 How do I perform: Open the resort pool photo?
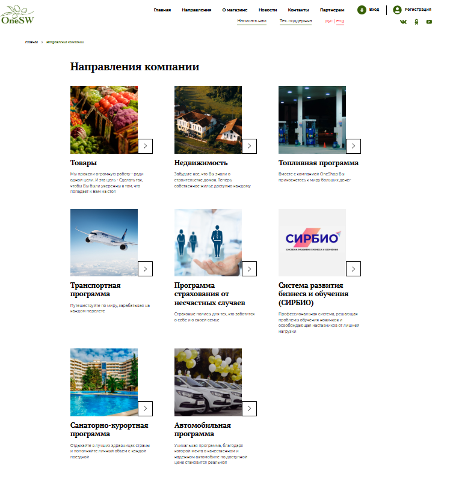(x=104, y=382)
